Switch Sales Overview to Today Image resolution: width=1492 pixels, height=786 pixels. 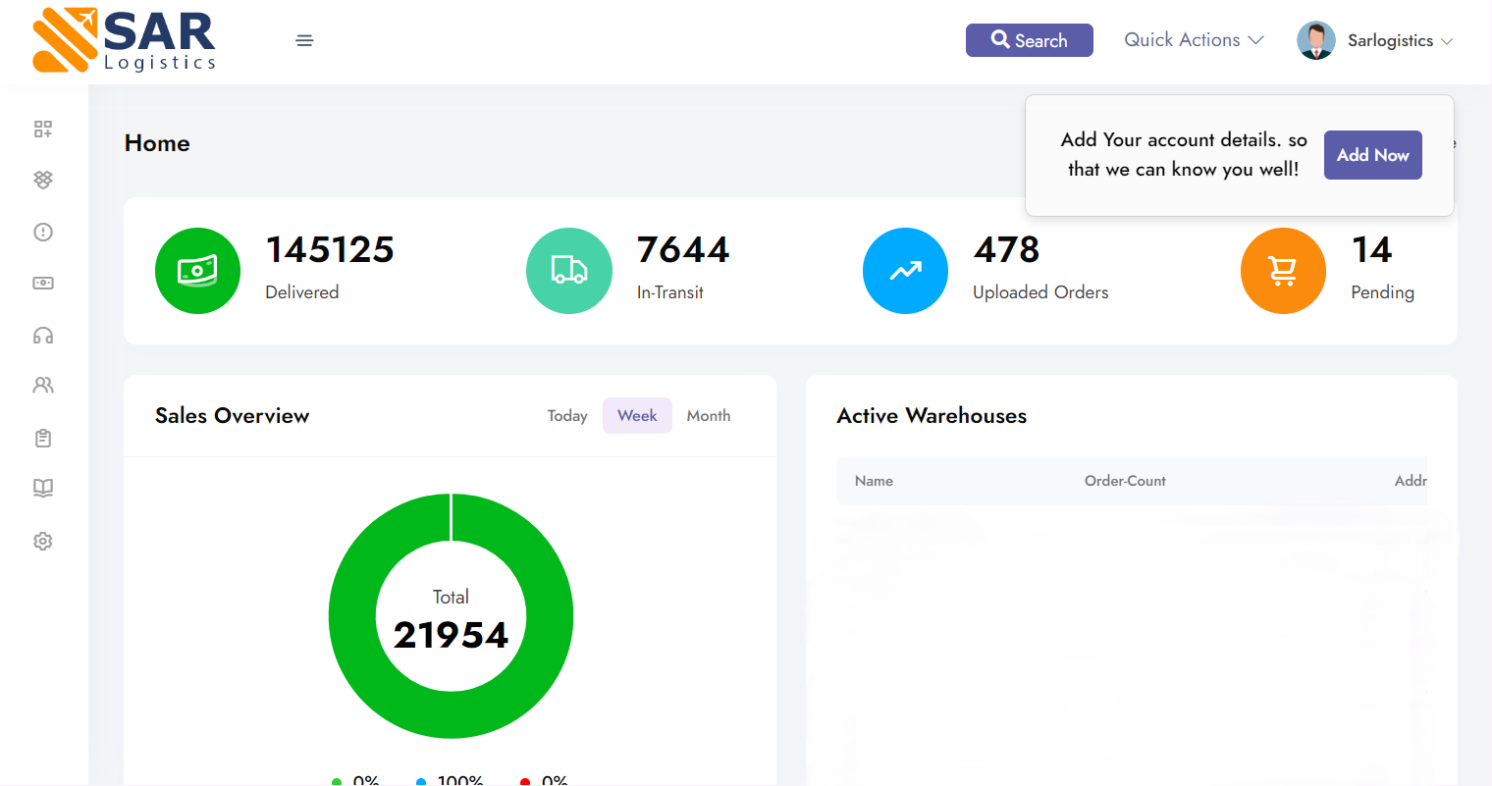click(x=567, y=416)
